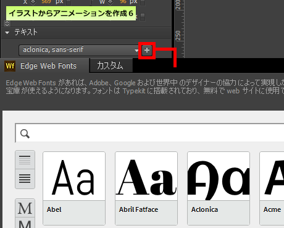Image resolution: width=284 pixels, height=228 pixels.
Task: Switch to the カスタム tab
Action: [x=111, y=65]
